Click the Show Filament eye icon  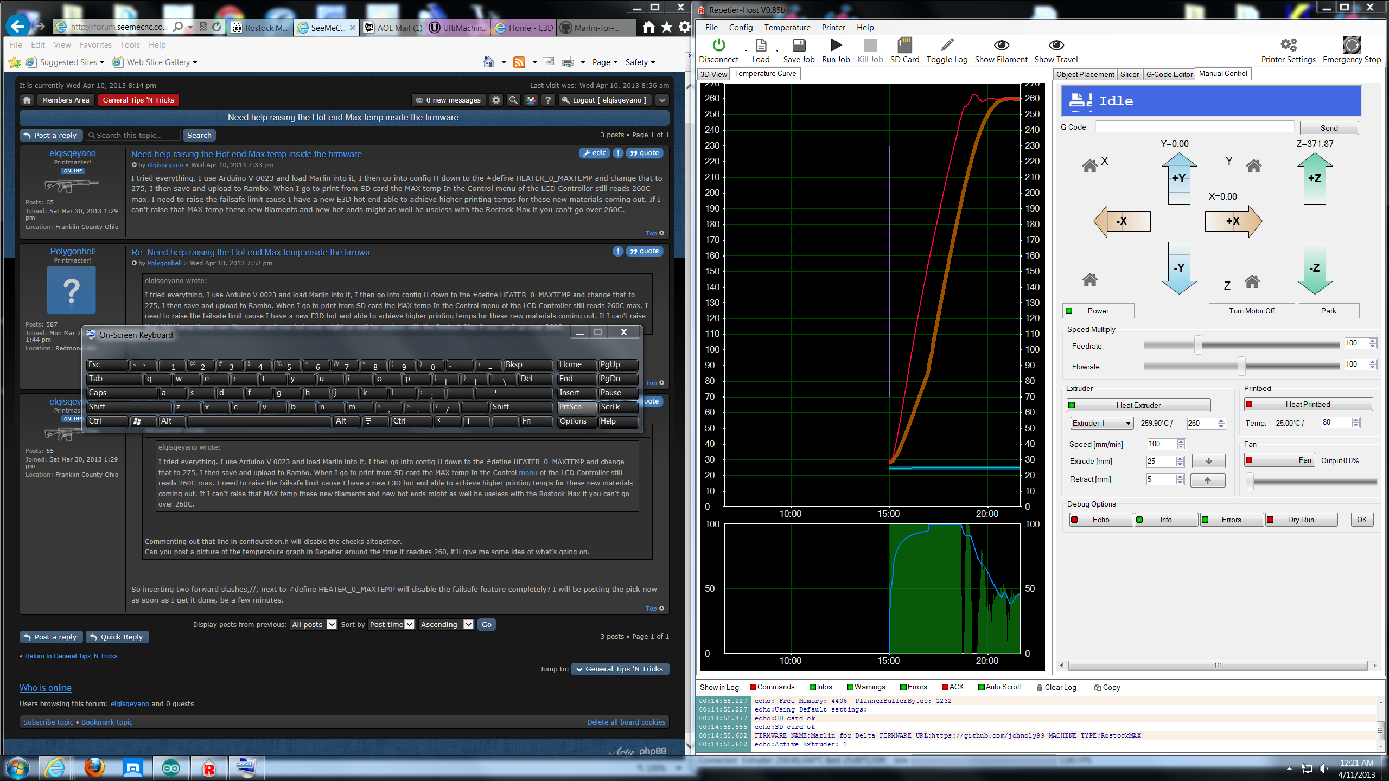pos(1001,46)
